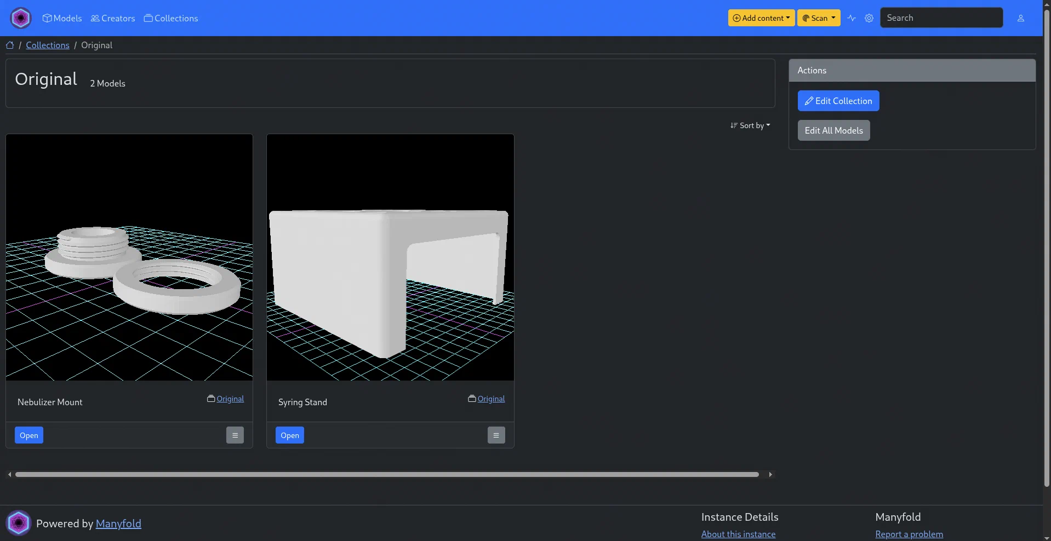The height and width of the screenshot is (541, 1051).
Task: Click into the Search field
Action: (x=941, y=18)
